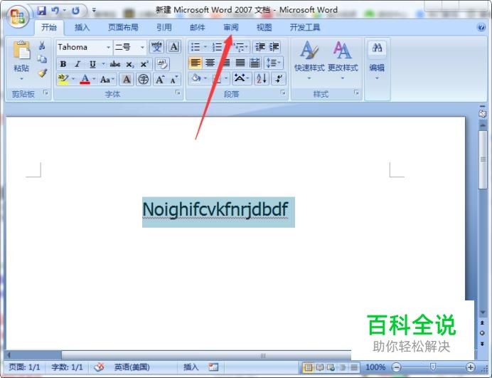The height and width of the screenshot is (378, 492).
Task: Open the line spacing dropdown
Action: pos(273,63)
